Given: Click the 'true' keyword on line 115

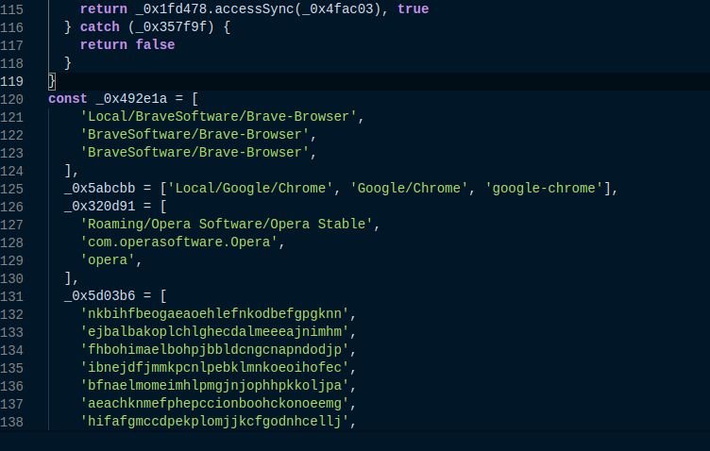Looking at the screenshot, I should click(413, 9).
